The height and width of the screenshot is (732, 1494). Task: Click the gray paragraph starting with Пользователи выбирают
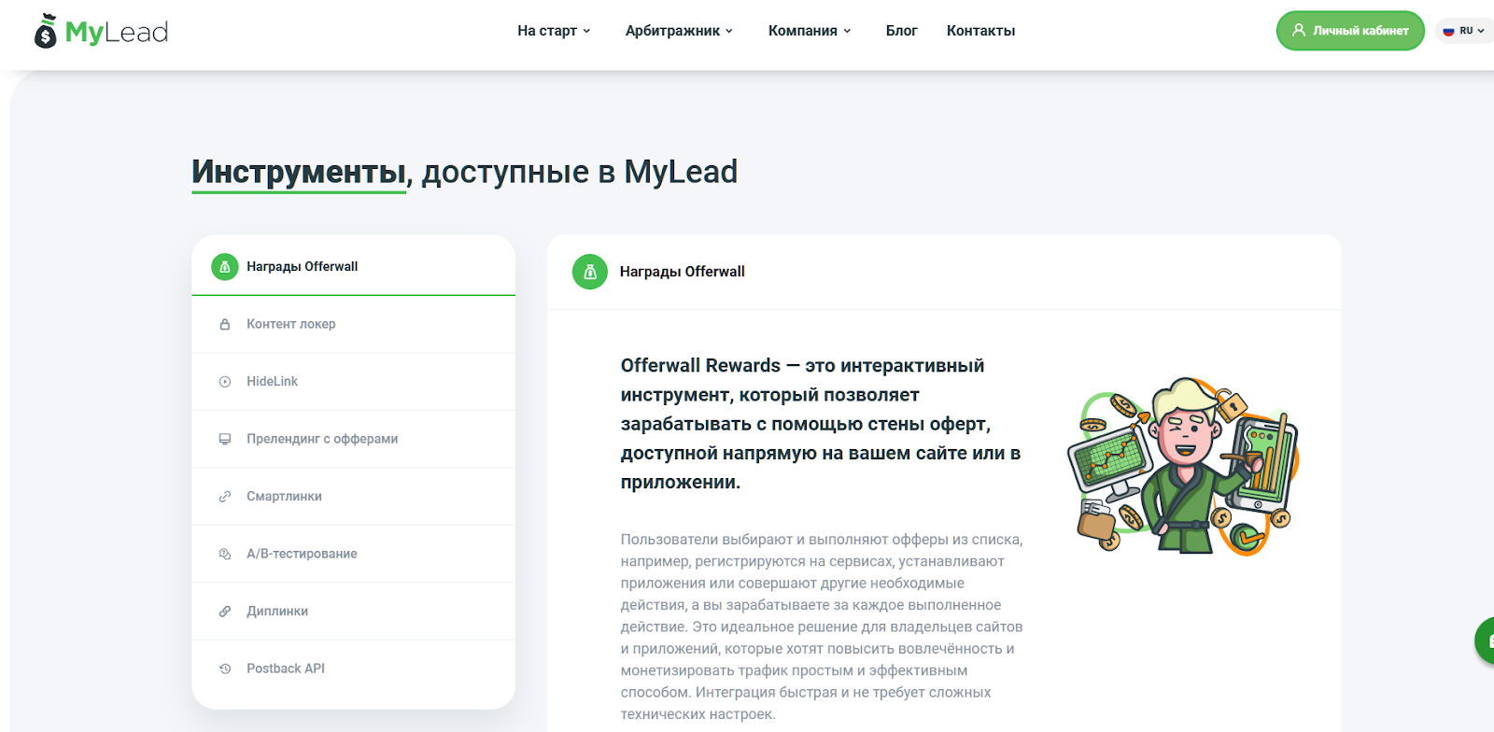(x=822, y=626)
